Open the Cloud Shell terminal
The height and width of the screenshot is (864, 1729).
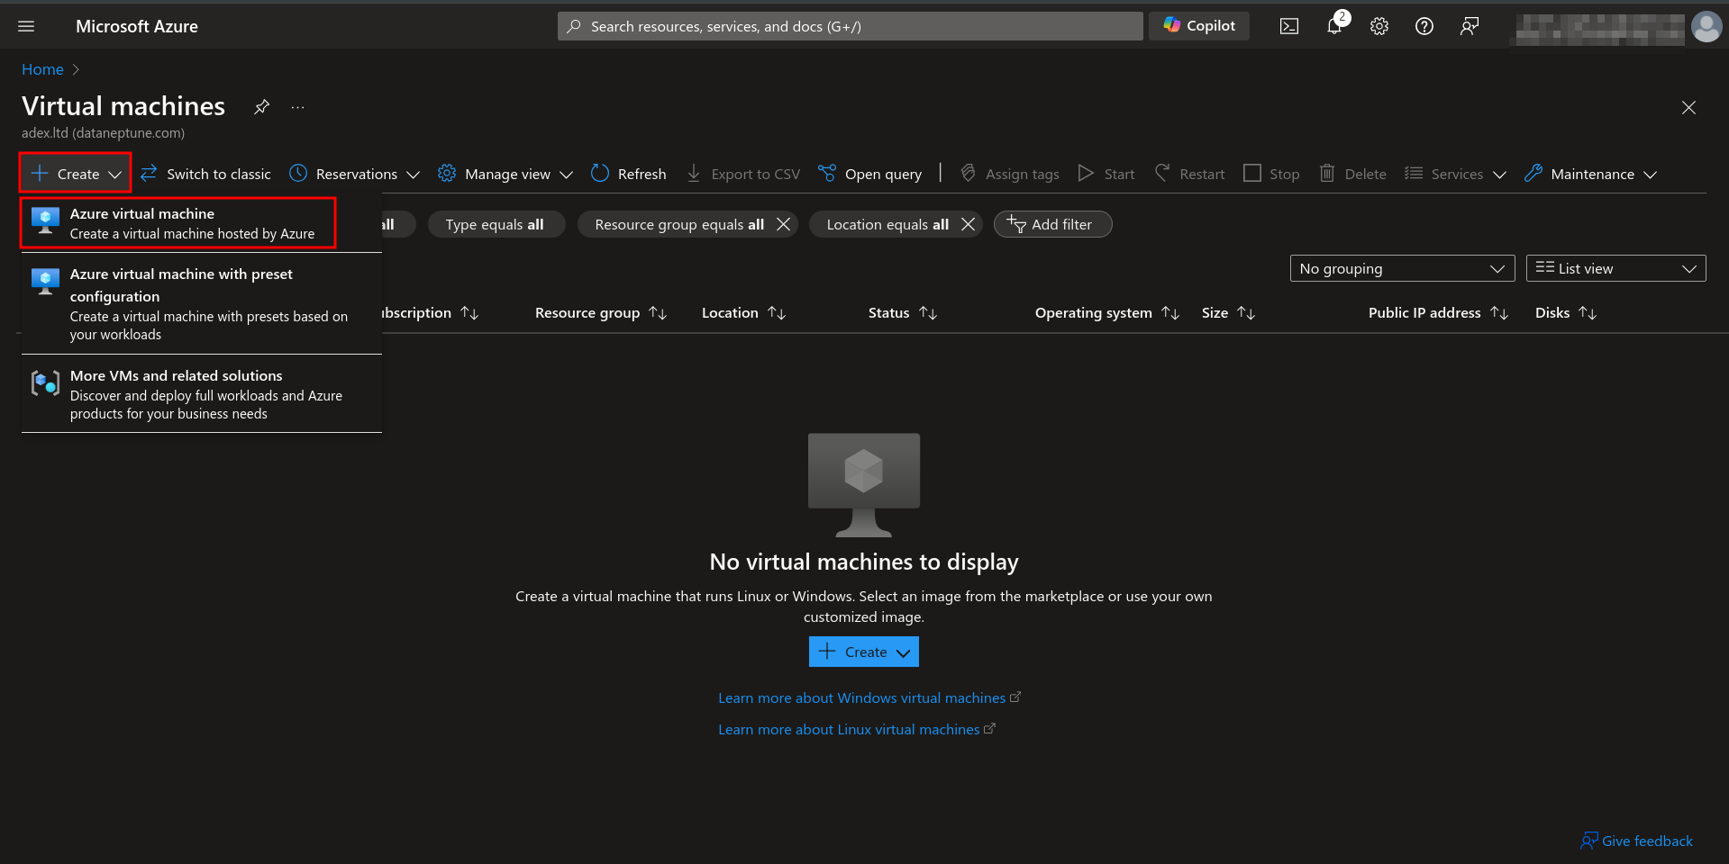point(1288,26)
